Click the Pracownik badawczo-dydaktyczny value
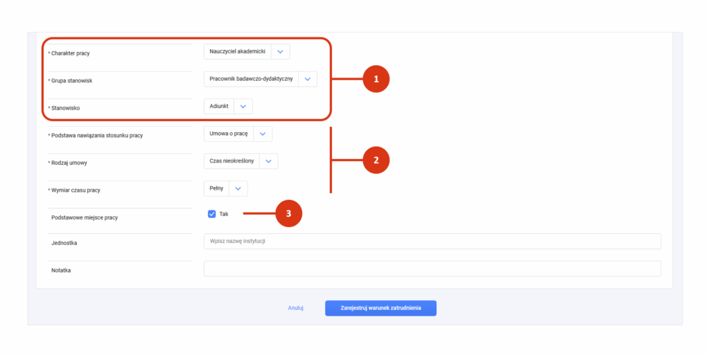Image resolution: width=708 pixels, height=355 pixels. [251, 79]
